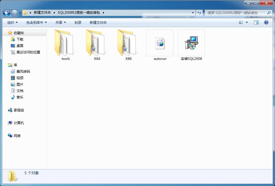Open the preview pane toggle

(x=256, y=22)
